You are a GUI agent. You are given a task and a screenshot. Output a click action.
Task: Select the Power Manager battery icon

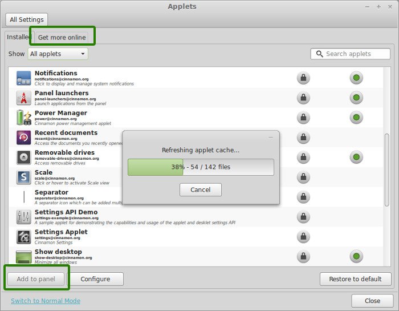pyautogui.click(x=24, y=118)
